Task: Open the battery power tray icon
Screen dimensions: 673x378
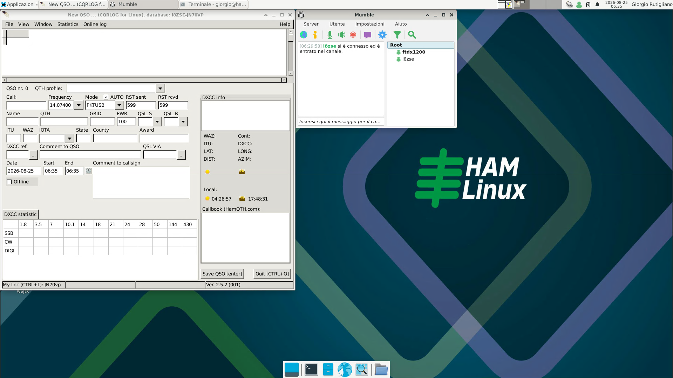Action: pos(588,5)
